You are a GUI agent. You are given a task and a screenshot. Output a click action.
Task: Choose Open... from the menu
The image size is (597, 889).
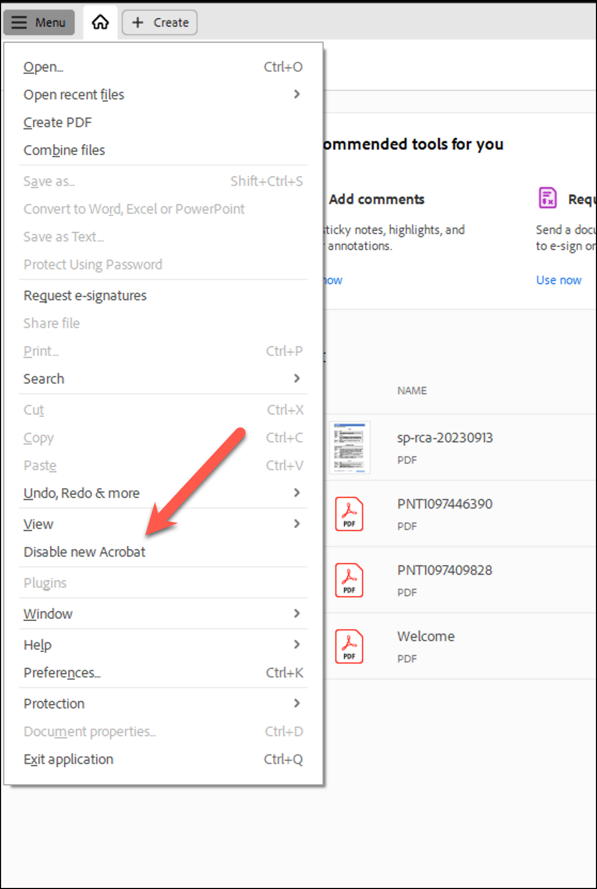coord(163,67)
